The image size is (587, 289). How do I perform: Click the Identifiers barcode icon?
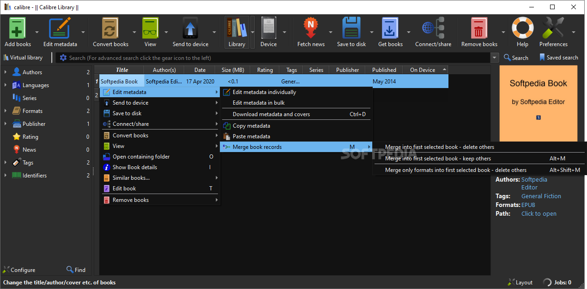(x=16, y=175)
